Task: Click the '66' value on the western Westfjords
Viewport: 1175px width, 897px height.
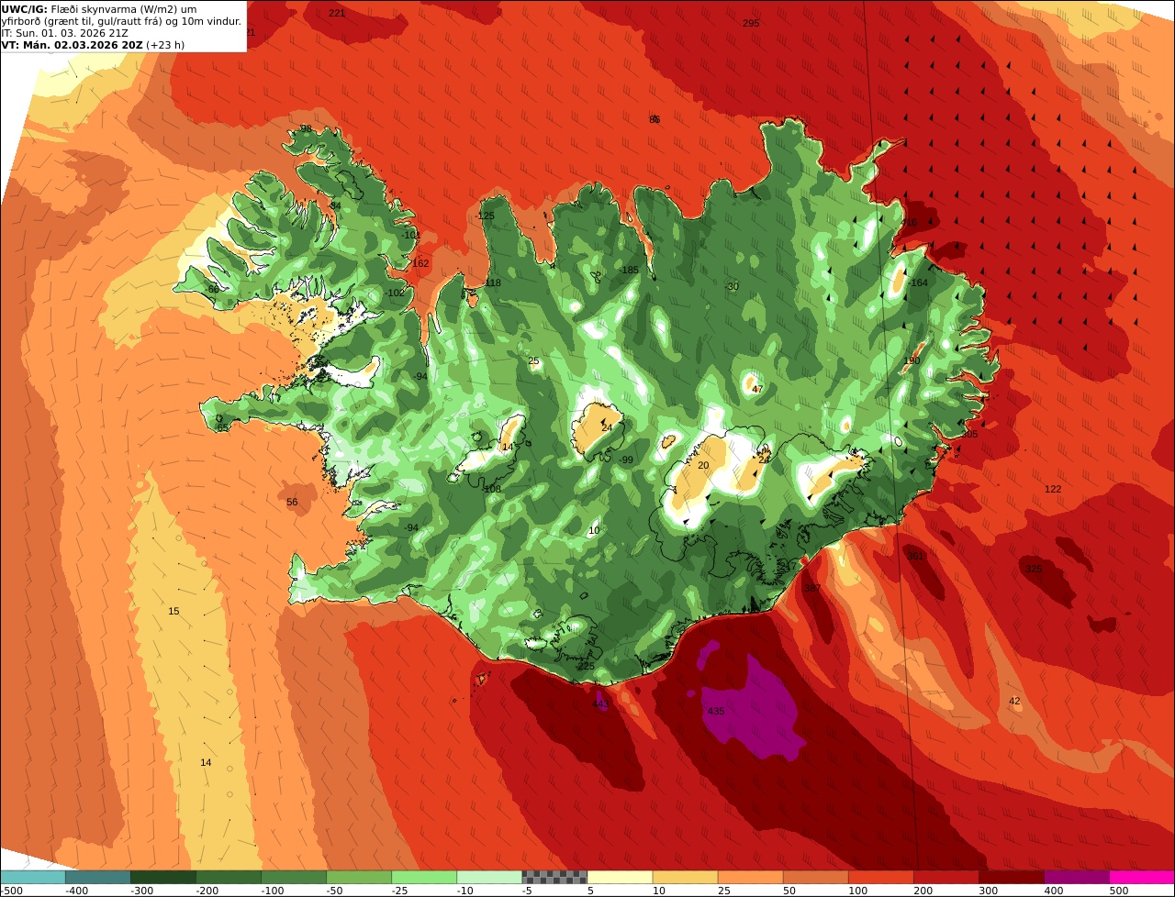Action: point(213,289)
